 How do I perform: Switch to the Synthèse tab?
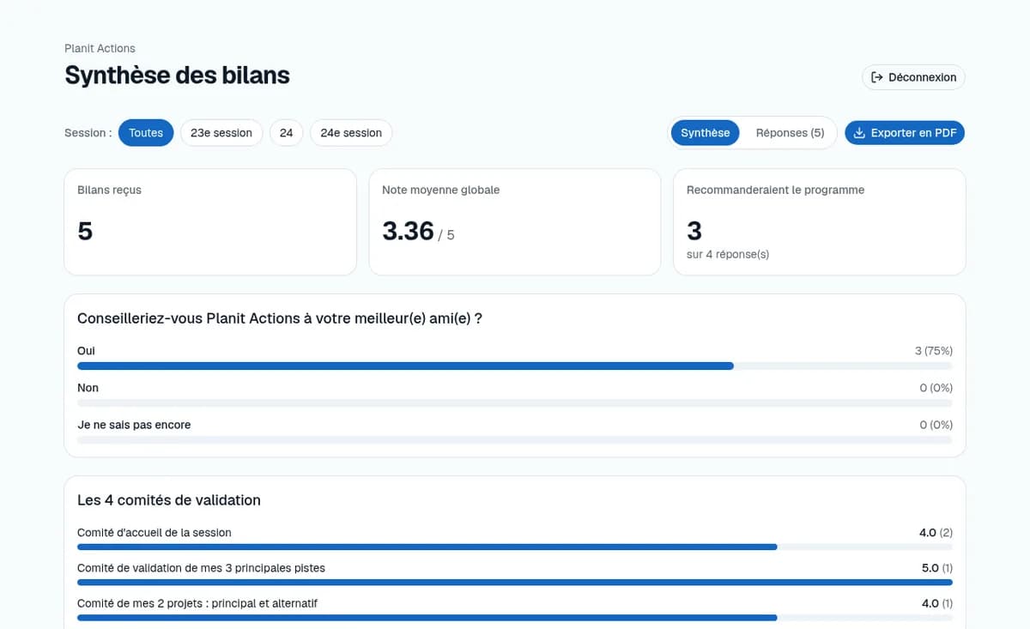(706, 133)
